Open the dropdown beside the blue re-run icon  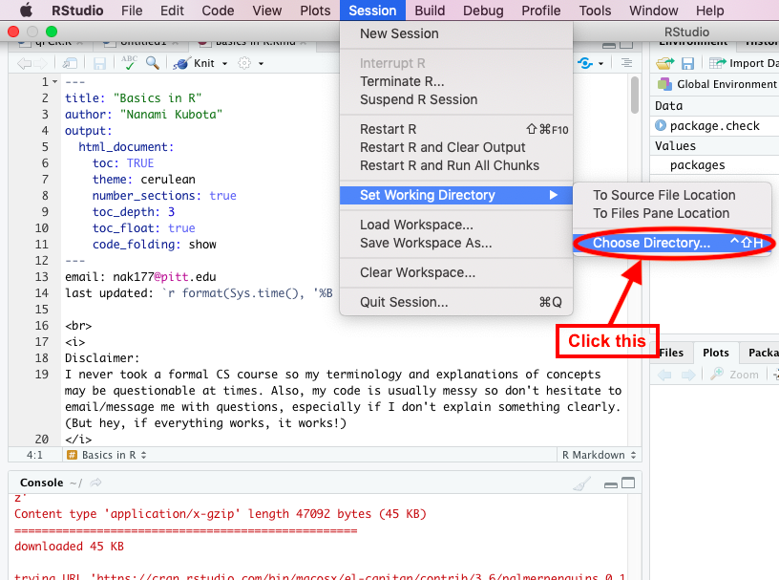(x=600, y=64)
